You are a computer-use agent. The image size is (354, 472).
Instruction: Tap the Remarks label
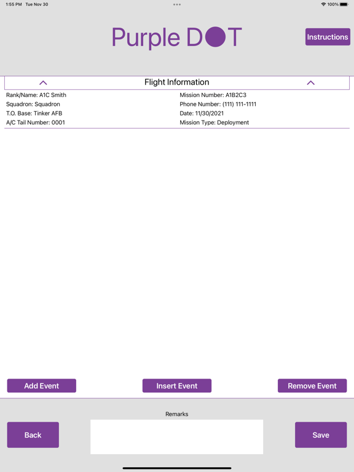pyautogui.click(x=177, y=414)
